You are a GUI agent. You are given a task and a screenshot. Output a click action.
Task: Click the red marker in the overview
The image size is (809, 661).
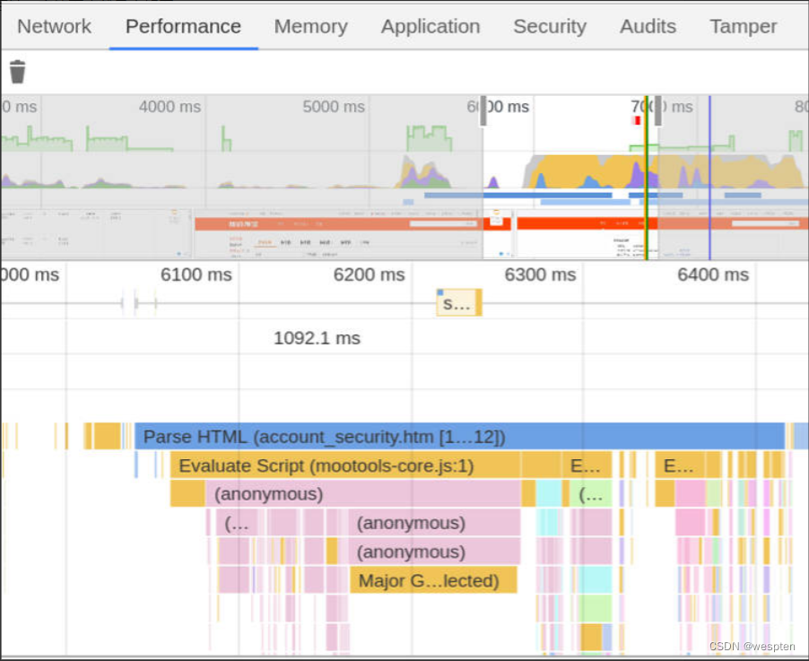pyautogui.click(x=637, y=120)
